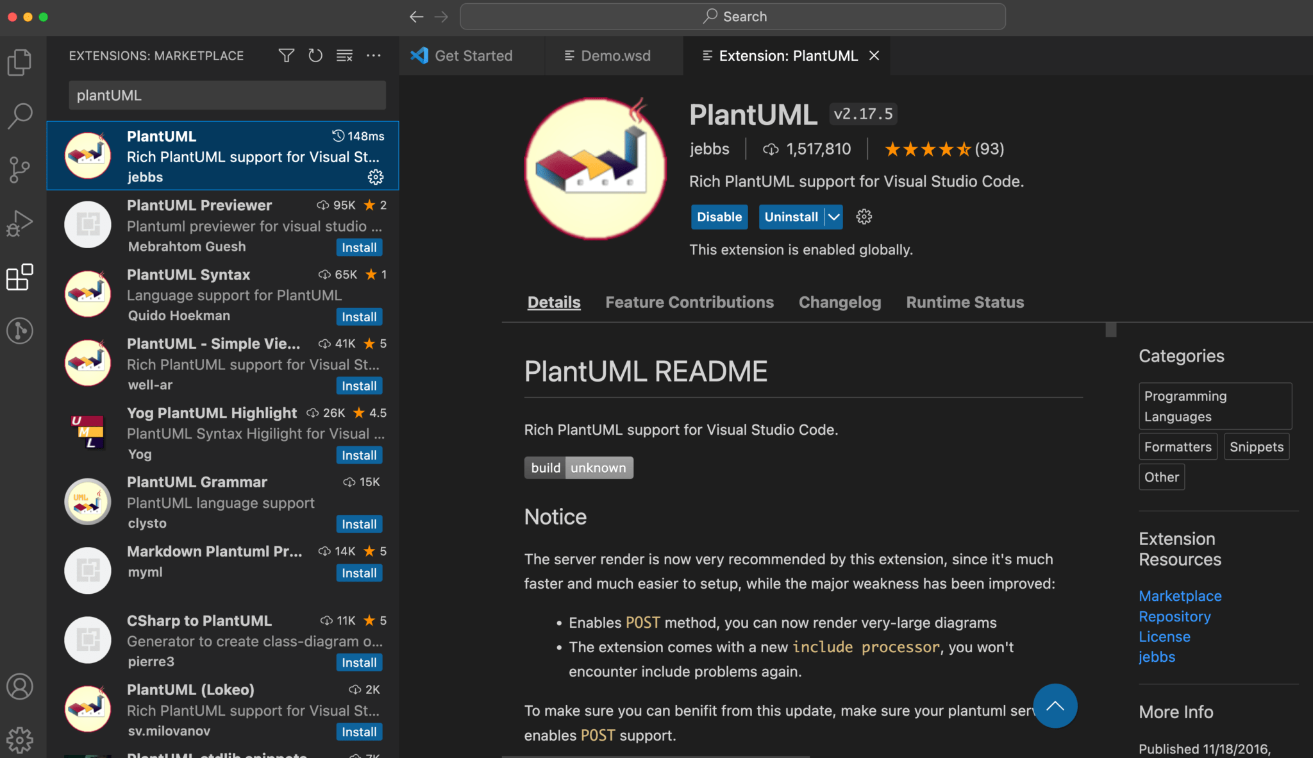Viewport: 1313px width, 758px height.
Task: Open the Run and Debug view
Action: (x=19, y=223)
